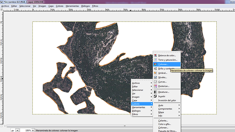Expand the Mapa submenu
The image size is (235, 132).
tap(167, 112)
